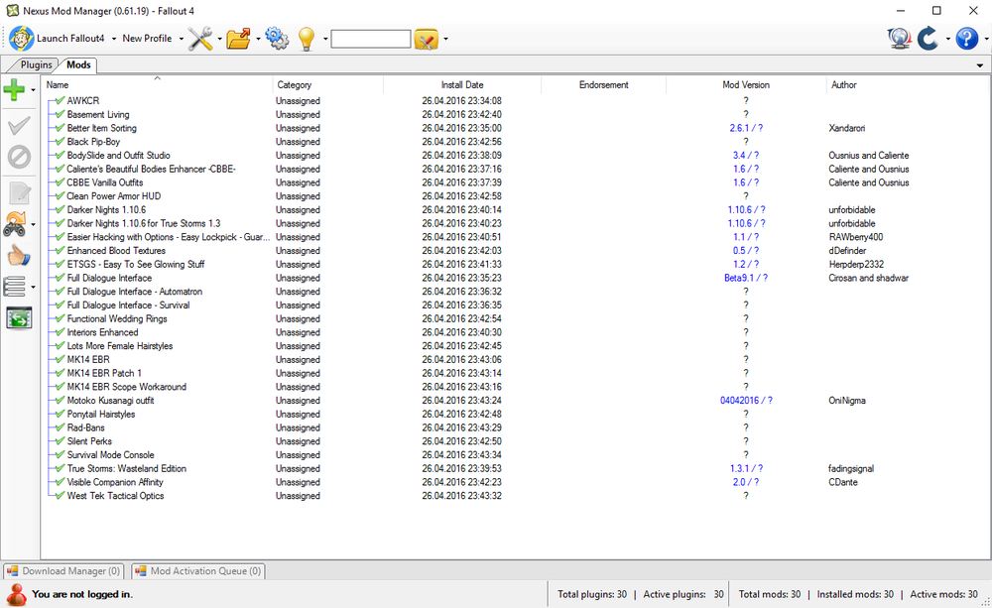
Task: Click the yellow supported tools icon
Action: point(427,40)
